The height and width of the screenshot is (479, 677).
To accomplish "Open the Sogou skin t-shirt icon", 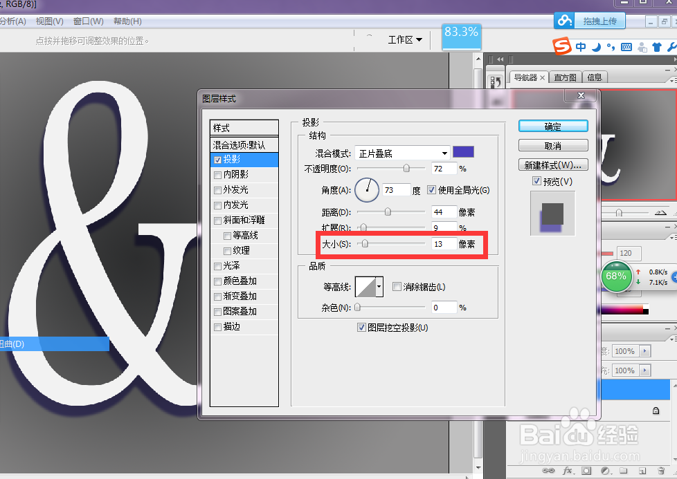I will (657, 47).
